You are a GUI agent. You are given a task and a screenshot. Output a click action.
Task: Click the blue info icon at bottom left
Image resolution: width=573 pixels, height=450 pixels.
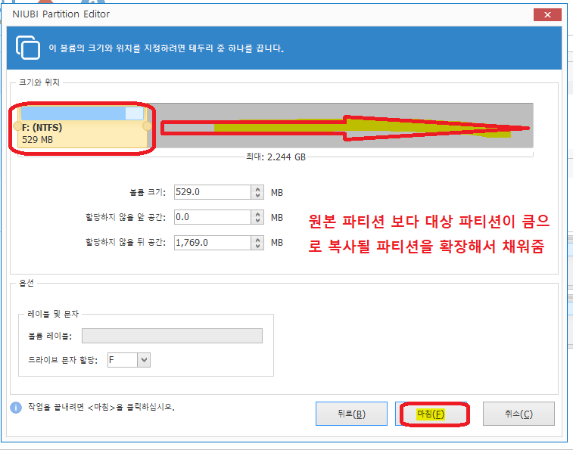click(16, 407)
